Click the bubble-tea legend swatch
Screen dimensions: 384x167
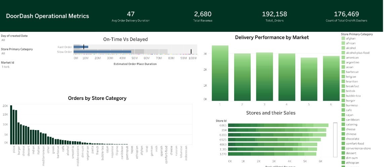click(343, 96)
